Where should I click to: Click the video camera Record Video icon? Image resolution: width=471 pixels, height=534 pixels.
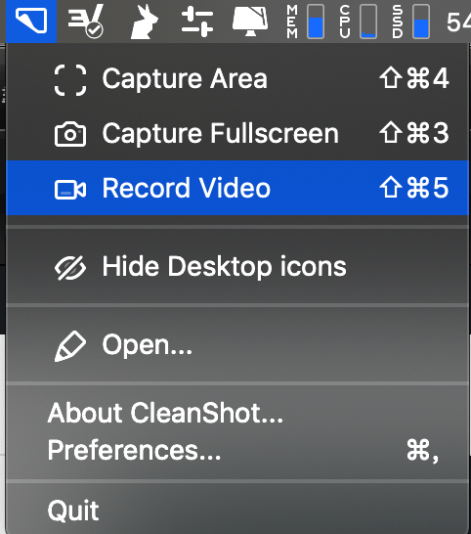pos(70,190)
